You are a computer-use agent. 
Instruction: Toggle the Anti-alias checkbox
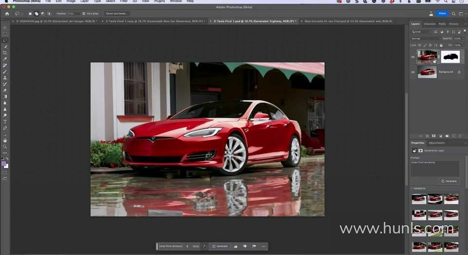coord(83,14)
